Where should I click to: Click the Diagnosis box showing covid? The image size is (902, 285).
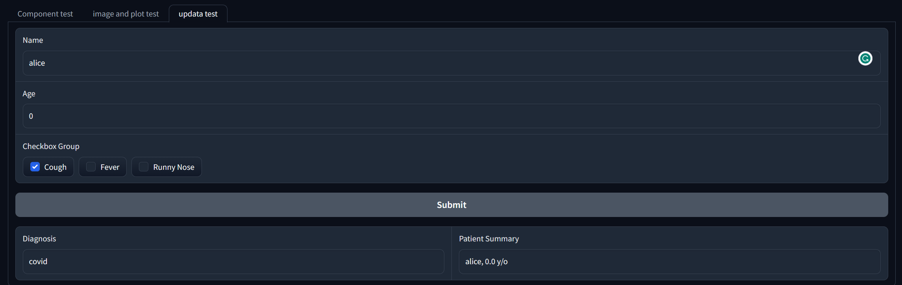(233, 261)
